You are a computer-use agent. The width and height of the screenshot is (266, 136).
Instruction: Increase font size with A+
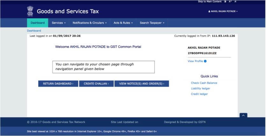230,2
